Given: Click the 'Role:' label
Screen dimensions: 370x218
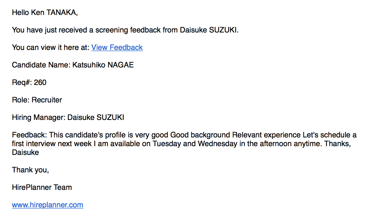Looking at the screenshot, I should click(21, 100).
